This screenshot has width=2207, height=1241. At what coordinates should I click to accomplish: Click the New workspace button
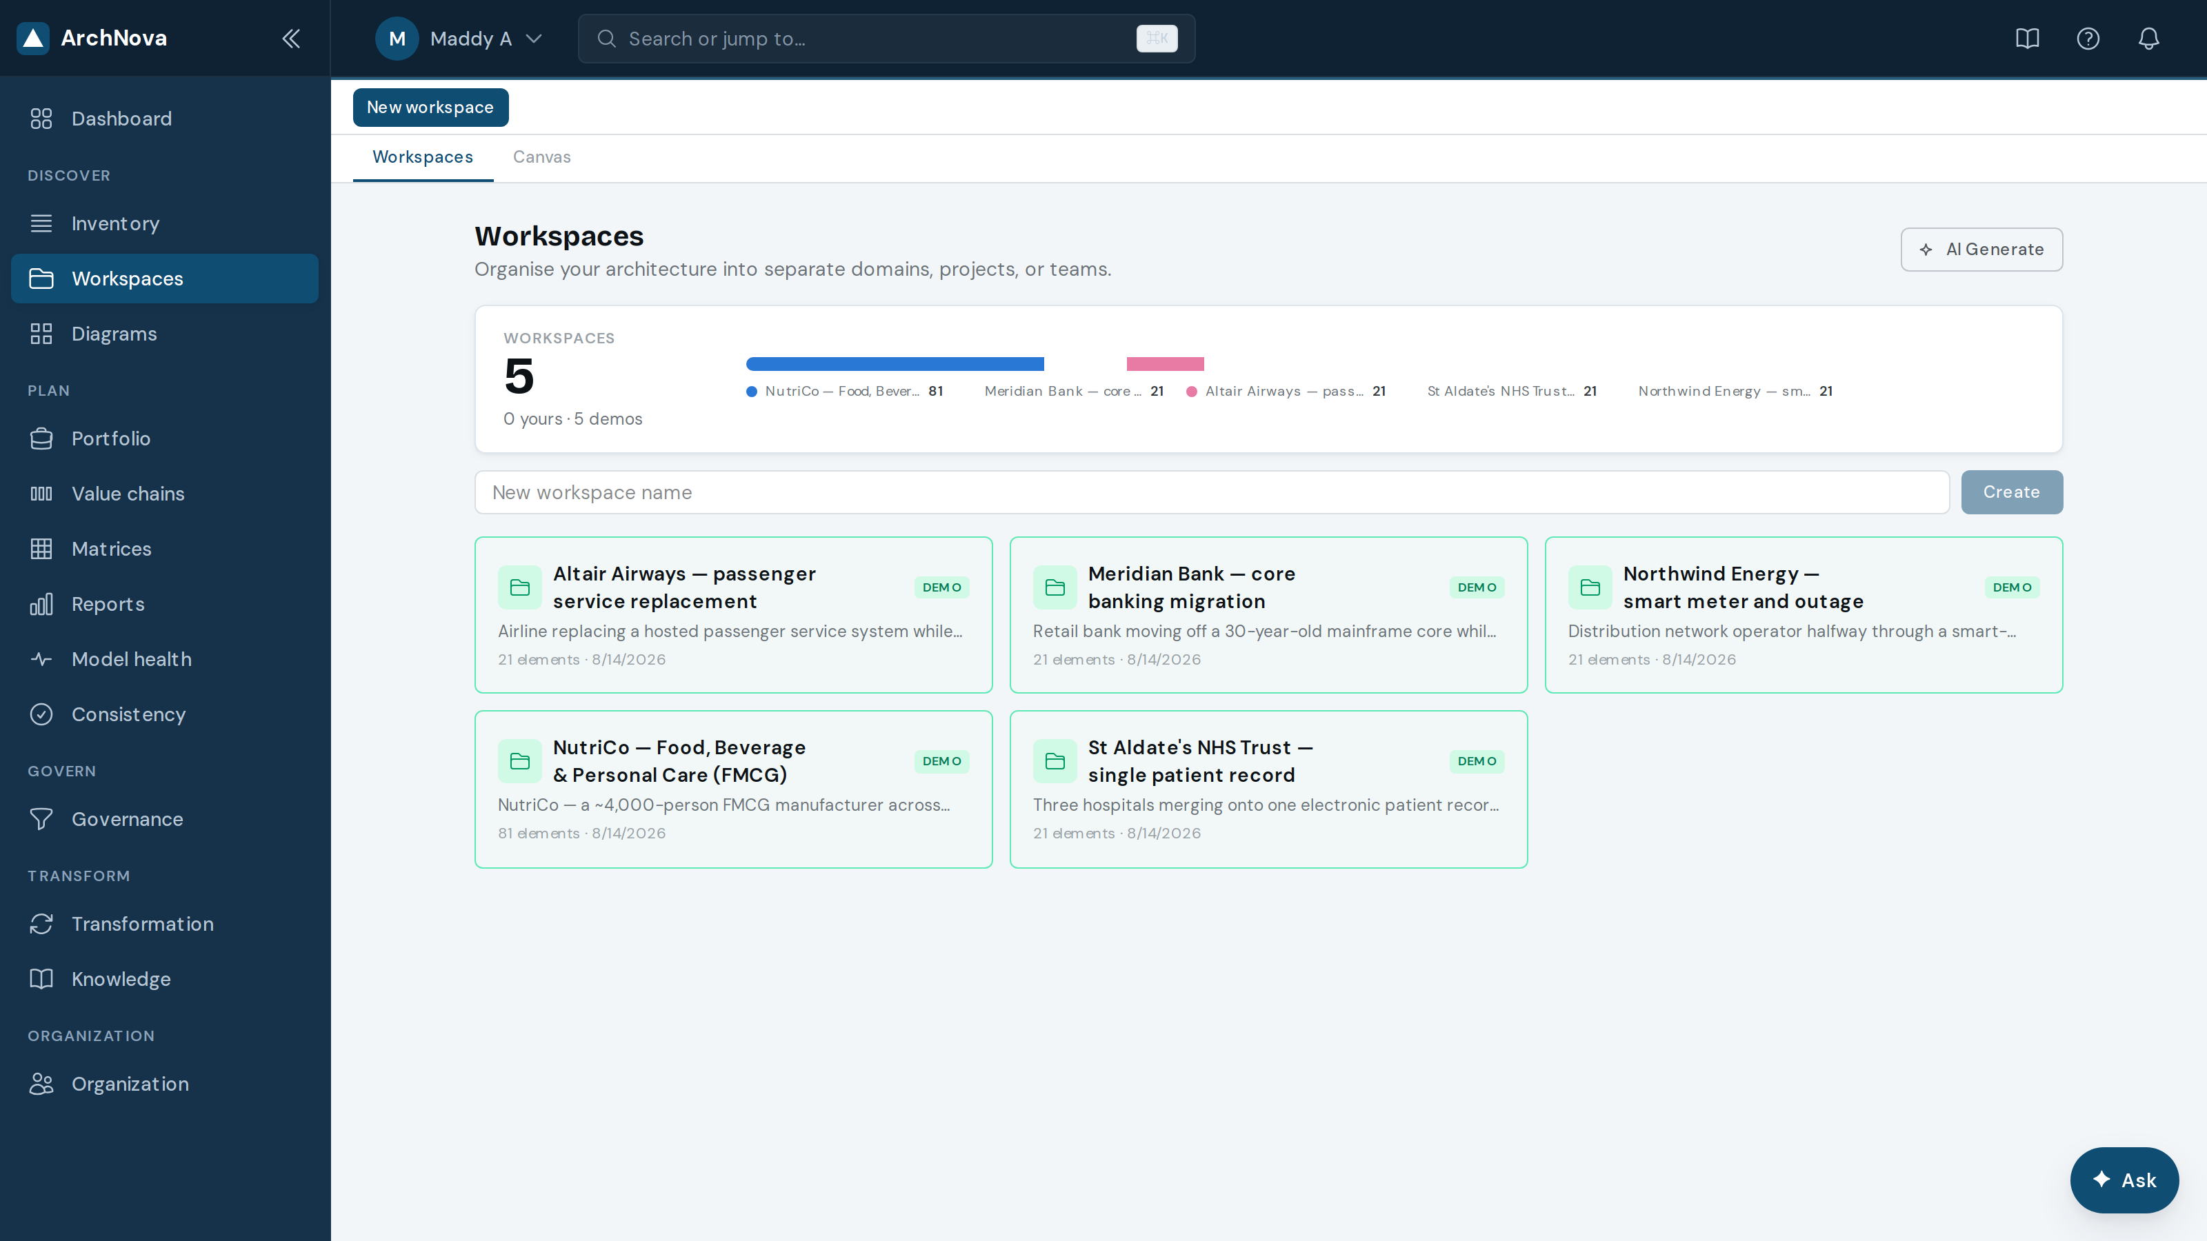pyautogui.click(x=430, y=107)
